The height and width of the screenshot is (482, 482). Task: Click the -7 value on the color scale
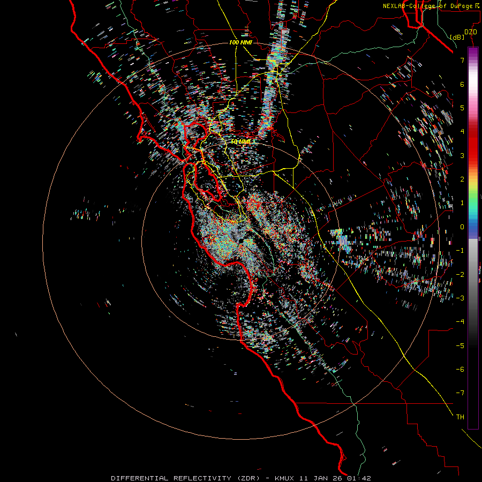point(460,393)
